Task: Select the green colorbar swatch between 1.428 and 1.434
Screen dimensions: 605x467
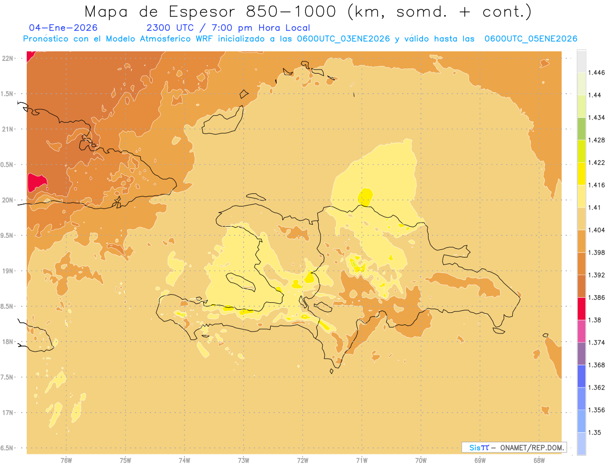Action: (x=581, y=128)
